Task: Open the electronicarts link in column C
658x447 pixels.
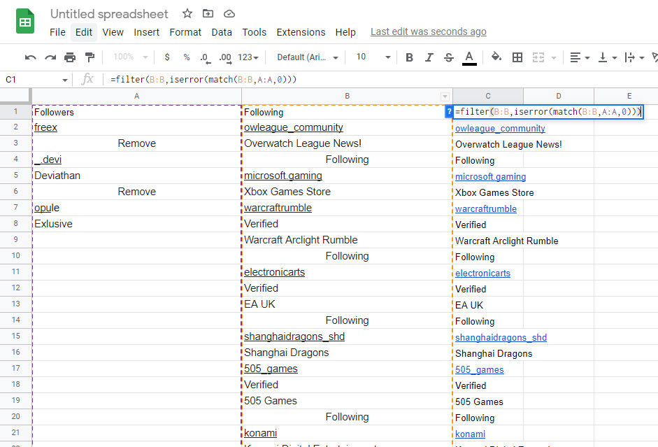Action: (x=482, y=274)
